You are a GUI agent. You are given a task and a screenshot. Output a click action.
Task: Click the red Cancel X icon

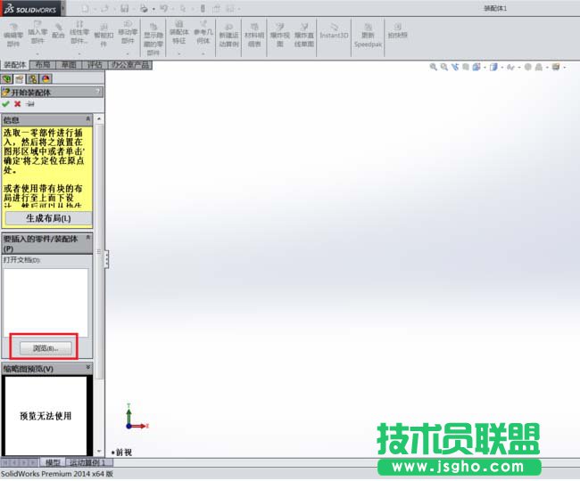[x=17, y=104]
